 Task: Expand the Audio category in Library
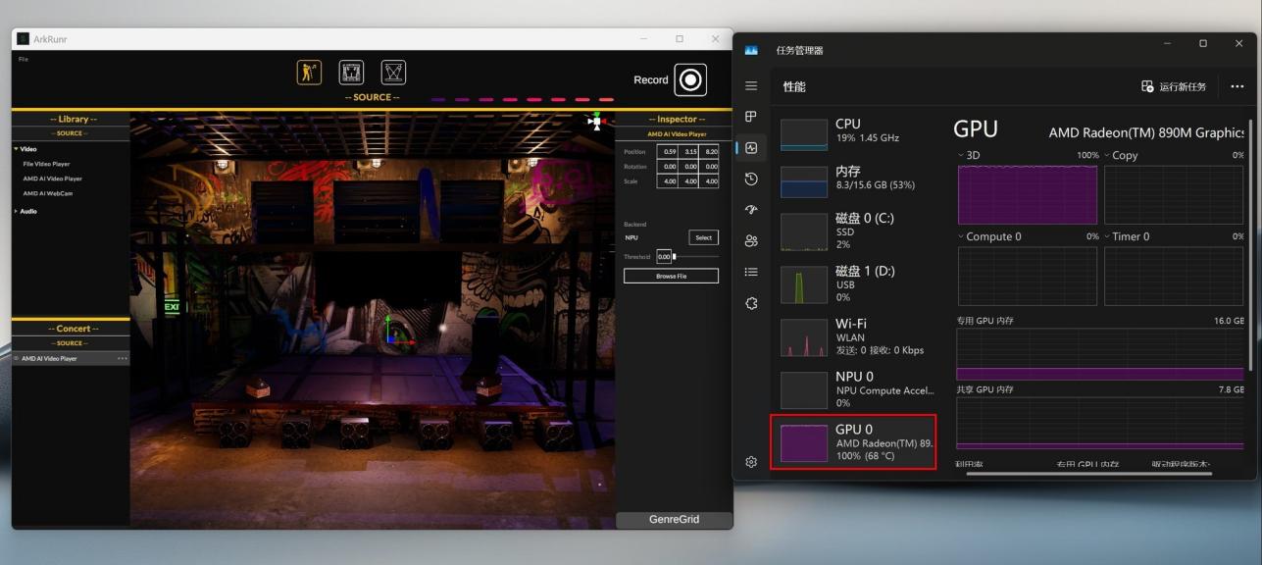(17, 212)
